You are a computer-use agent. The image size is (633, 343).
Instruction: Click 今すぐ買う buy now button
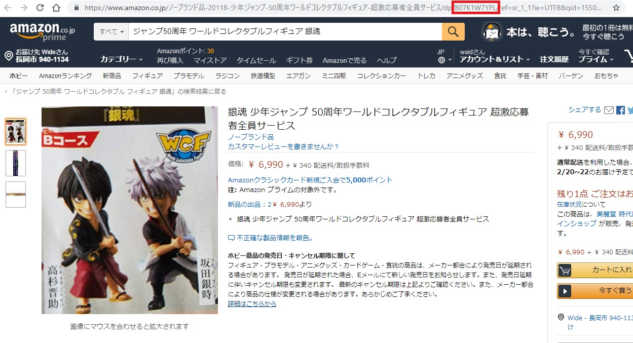(595, 291)
